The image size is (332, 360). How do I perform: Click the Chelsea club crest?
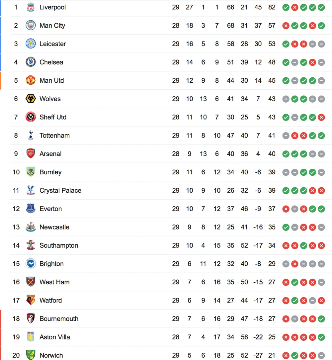click(x=31, y=62)
